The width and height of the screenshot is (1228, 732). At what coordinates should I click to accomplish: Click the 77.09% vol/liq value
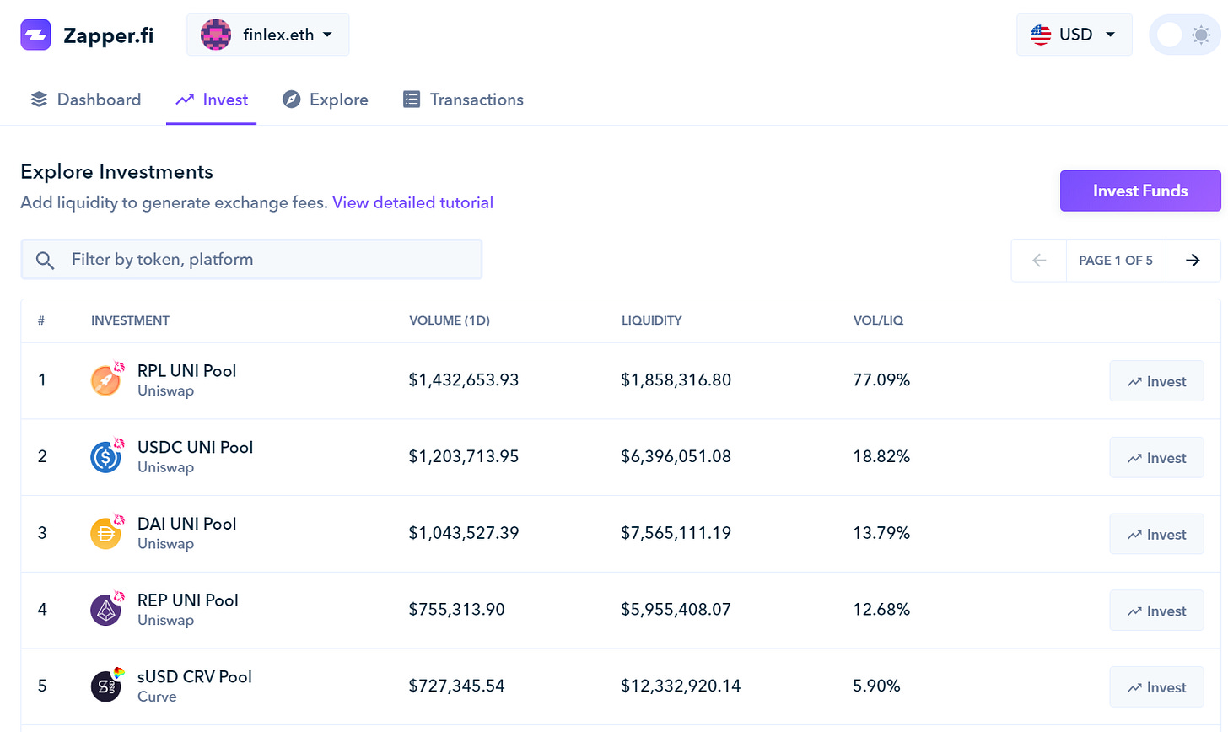coord(881,380)
